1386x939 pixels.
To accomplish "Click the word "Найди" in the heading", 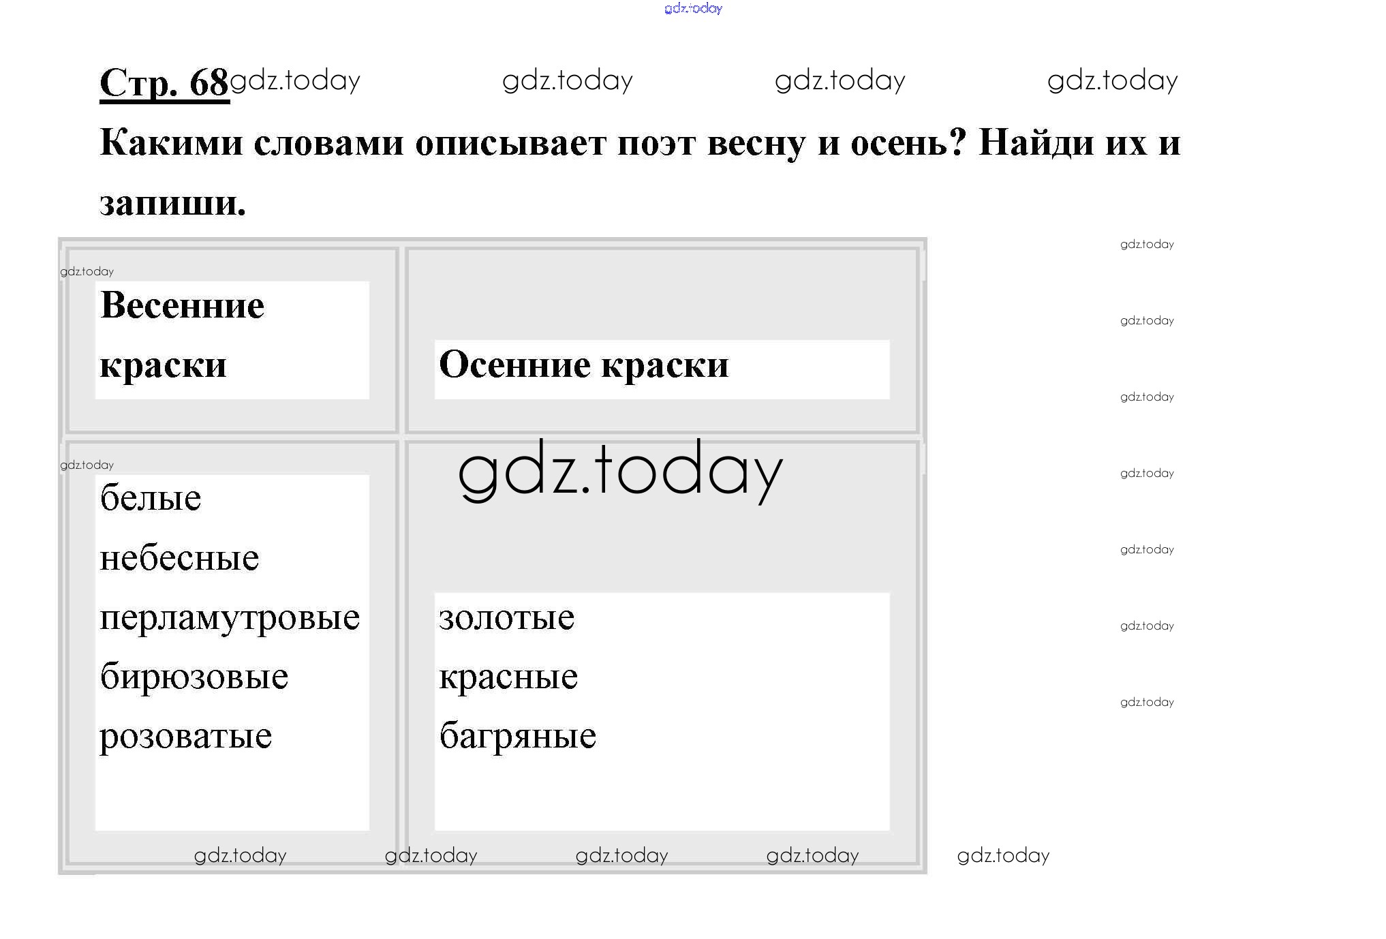I will pyautogui.click(x=1035, y=143).
